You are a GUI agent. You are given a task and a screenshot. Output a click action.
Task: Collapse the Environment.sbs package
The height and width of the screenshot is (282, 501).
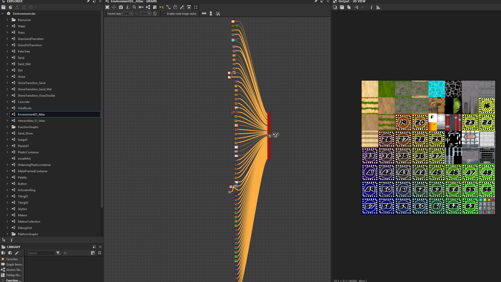3,14
